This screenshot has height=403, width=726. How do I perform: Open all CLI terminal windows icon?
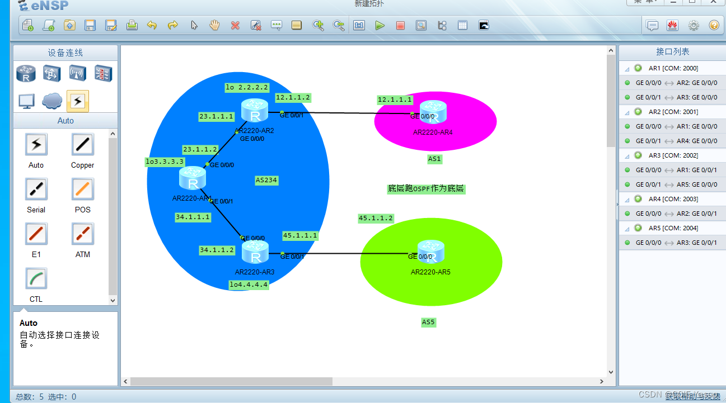(484, 25)
